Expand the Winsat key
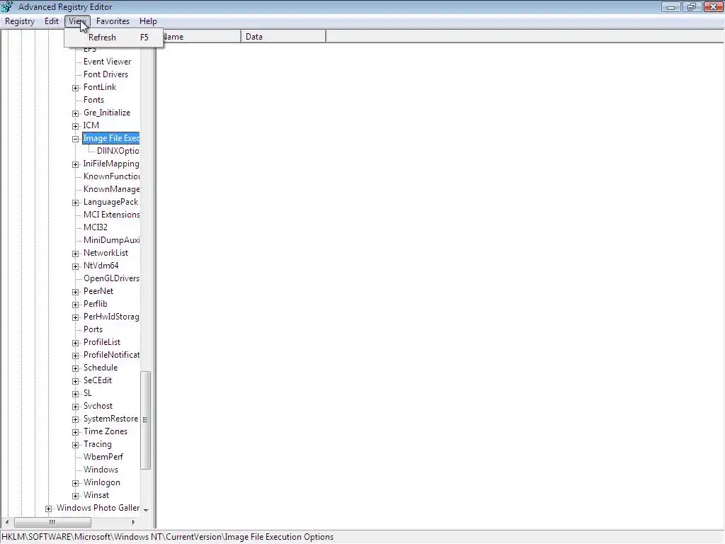 75,496
